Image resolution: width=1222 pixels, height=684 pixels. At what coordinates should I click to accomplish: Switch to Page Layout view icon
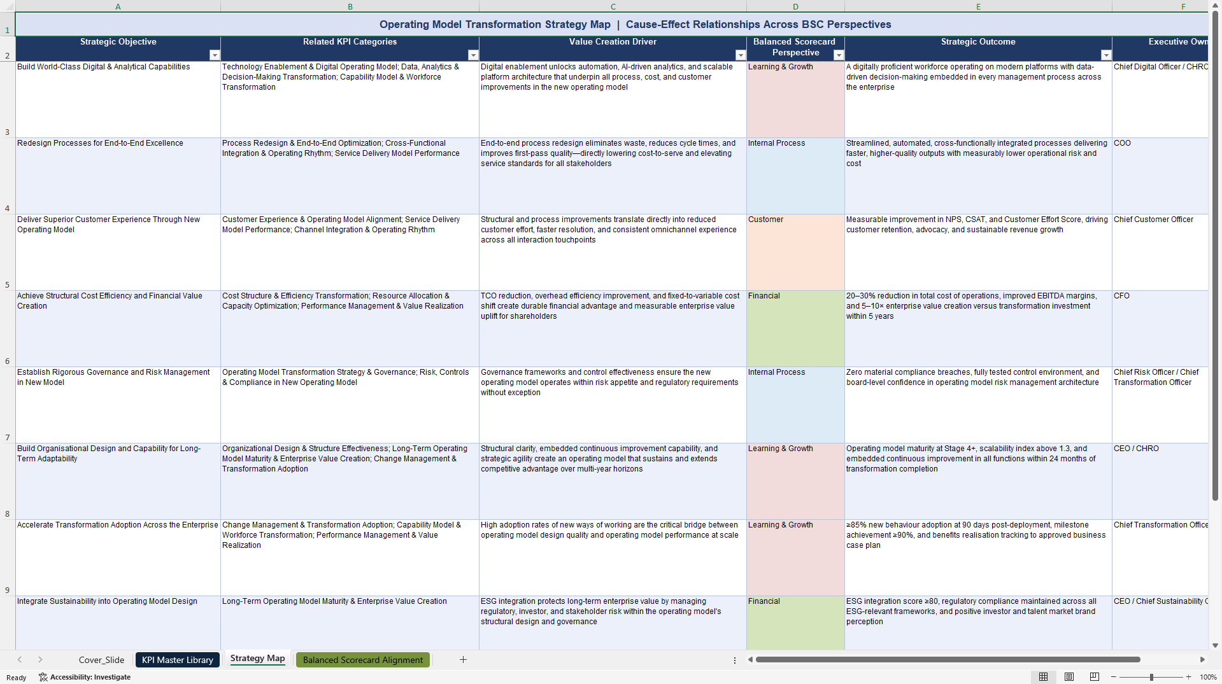click(1069, 677)
